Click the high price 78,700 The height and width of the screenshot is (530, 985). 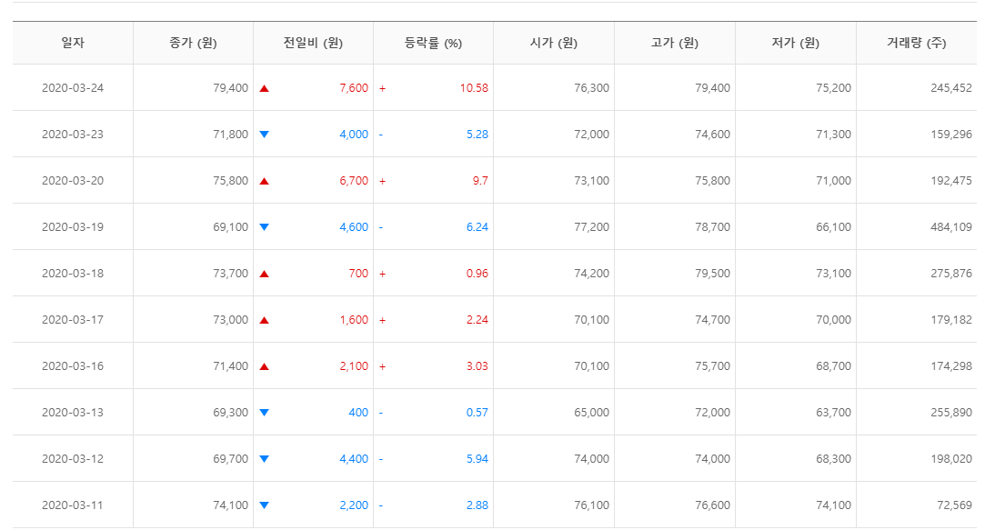712,227
